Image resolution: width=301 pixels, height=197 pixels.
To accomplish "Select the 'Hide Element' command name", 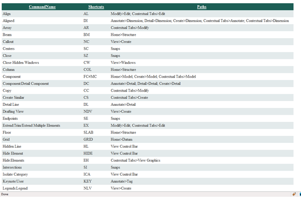I will coord(13,153).
